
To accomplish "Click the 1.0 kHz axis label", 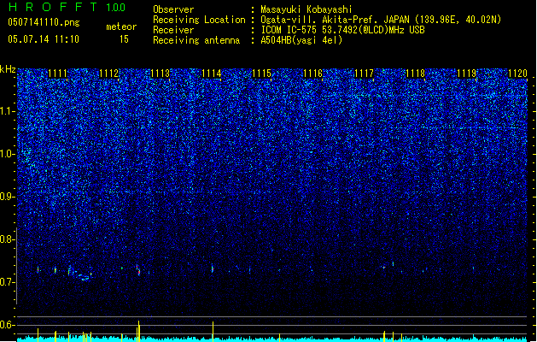I will [7, 154].
